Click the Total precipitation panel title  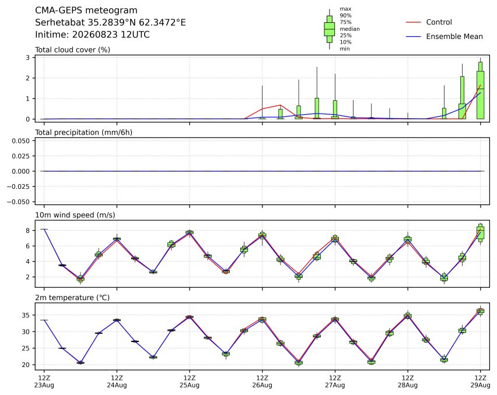tap(83, 132)
